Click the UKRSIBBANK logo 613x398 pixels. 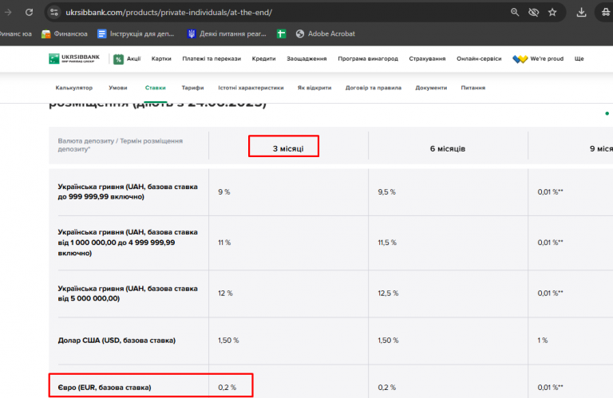click(x=74, y=58)
